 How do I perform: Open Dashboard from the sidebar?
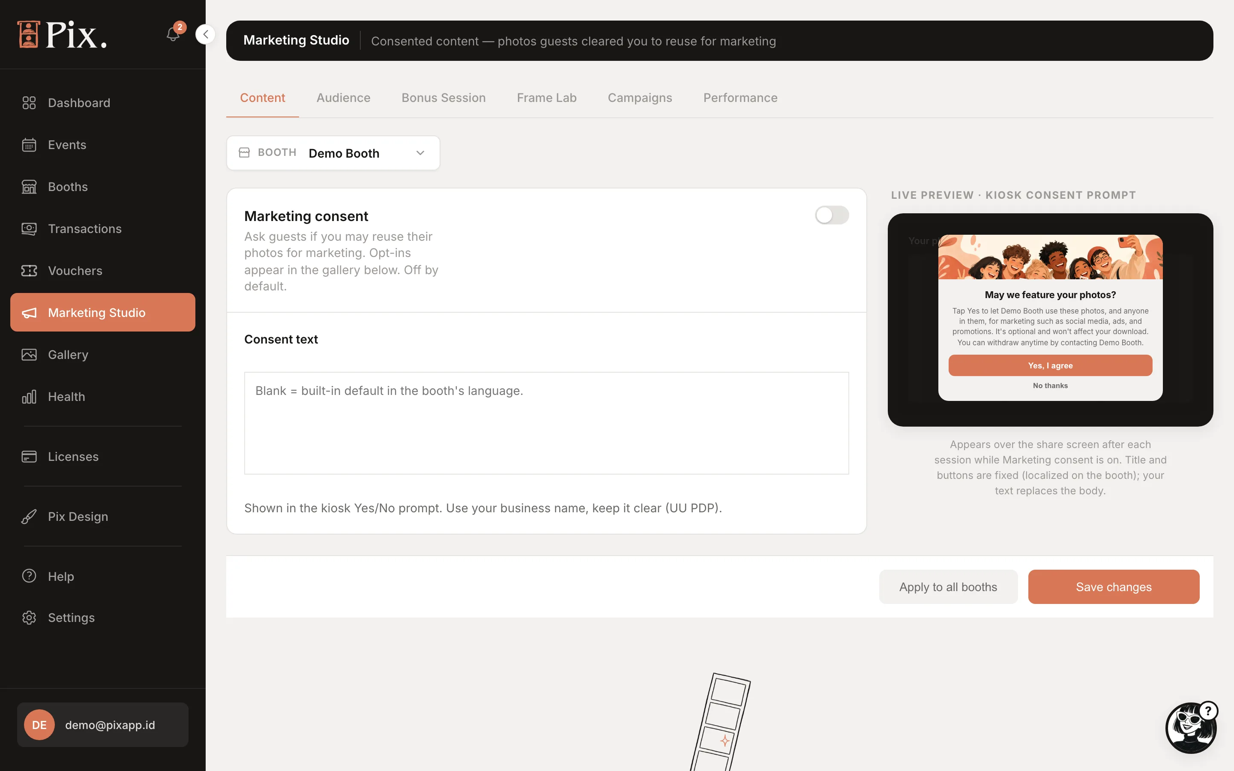click(102, 103)
